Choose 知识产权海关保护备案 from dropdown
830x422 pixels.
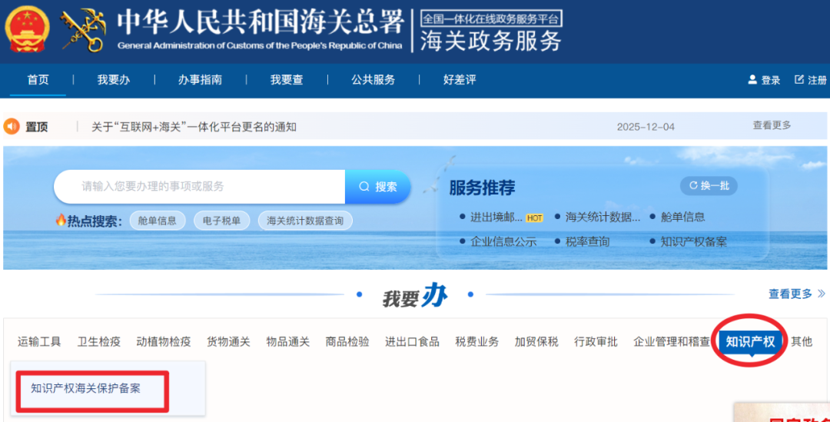click(x=85, y=388)
